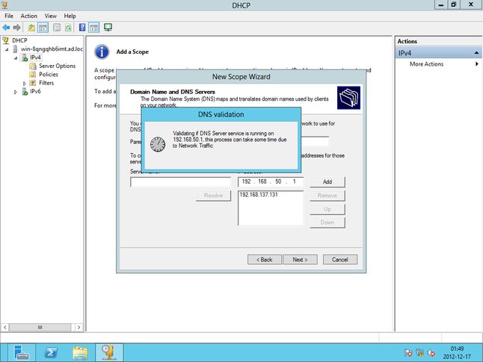
Task: Click More Actions in the Actions pane
Action: 426,64
